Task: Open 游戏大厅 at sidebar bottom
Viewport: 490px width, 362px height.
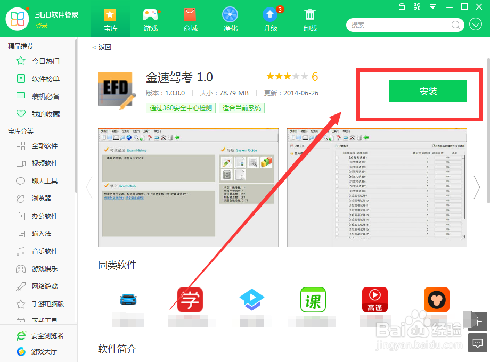Action: click(37, 352)
